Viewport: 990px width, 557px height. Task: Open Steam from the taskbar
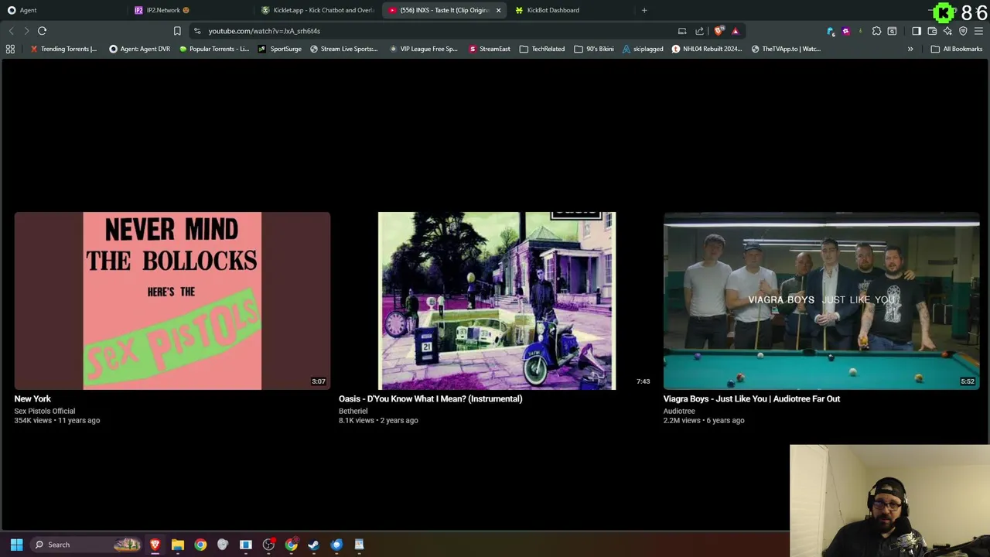[314, 545]
